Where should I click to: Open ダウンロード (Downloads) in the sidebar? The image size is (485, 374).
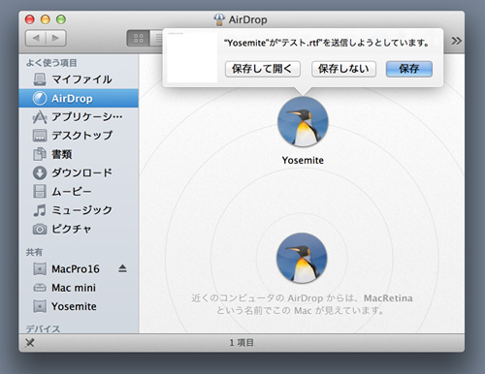point(79,172)
